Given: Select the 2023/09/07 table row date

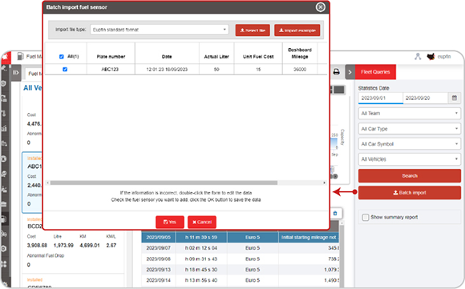Looking at the screenshot, I should click(x=159, y=248).
